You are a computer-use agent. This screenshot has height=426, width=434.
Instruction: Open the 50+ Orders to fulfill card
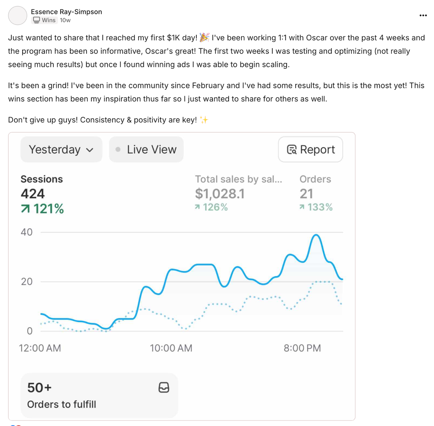[99, 396]
